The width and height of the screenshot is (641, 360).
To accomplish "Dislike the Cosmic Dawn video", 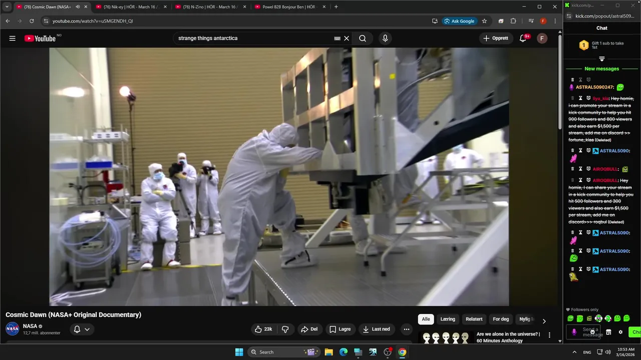I will [285, 329].
